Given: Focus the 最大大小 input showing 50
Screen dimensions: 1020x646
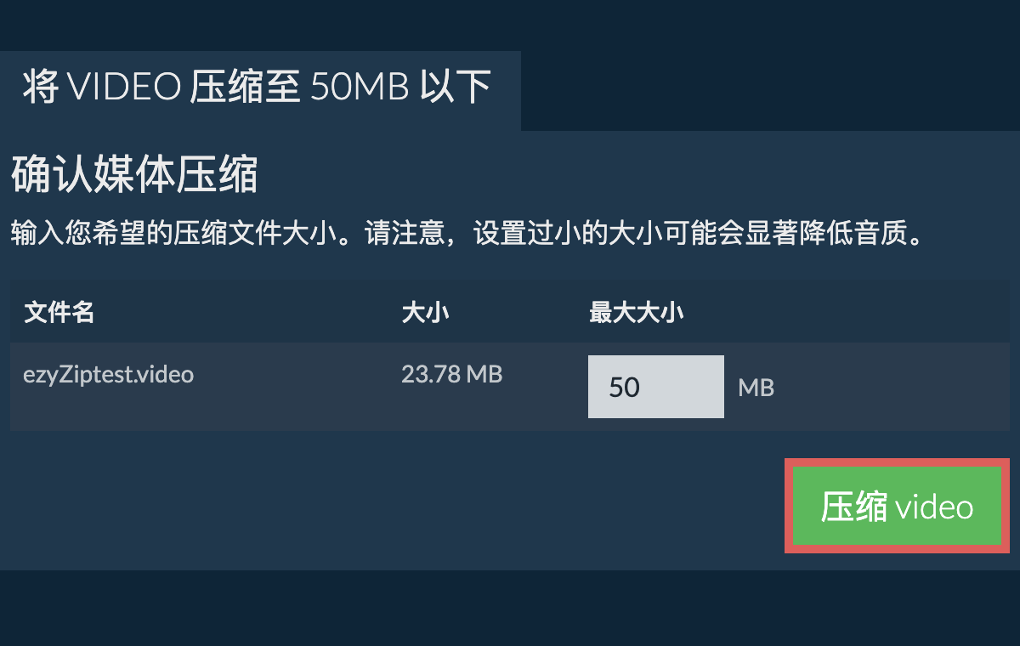Looking at the screenshot, I should click(x=655, y=387).
